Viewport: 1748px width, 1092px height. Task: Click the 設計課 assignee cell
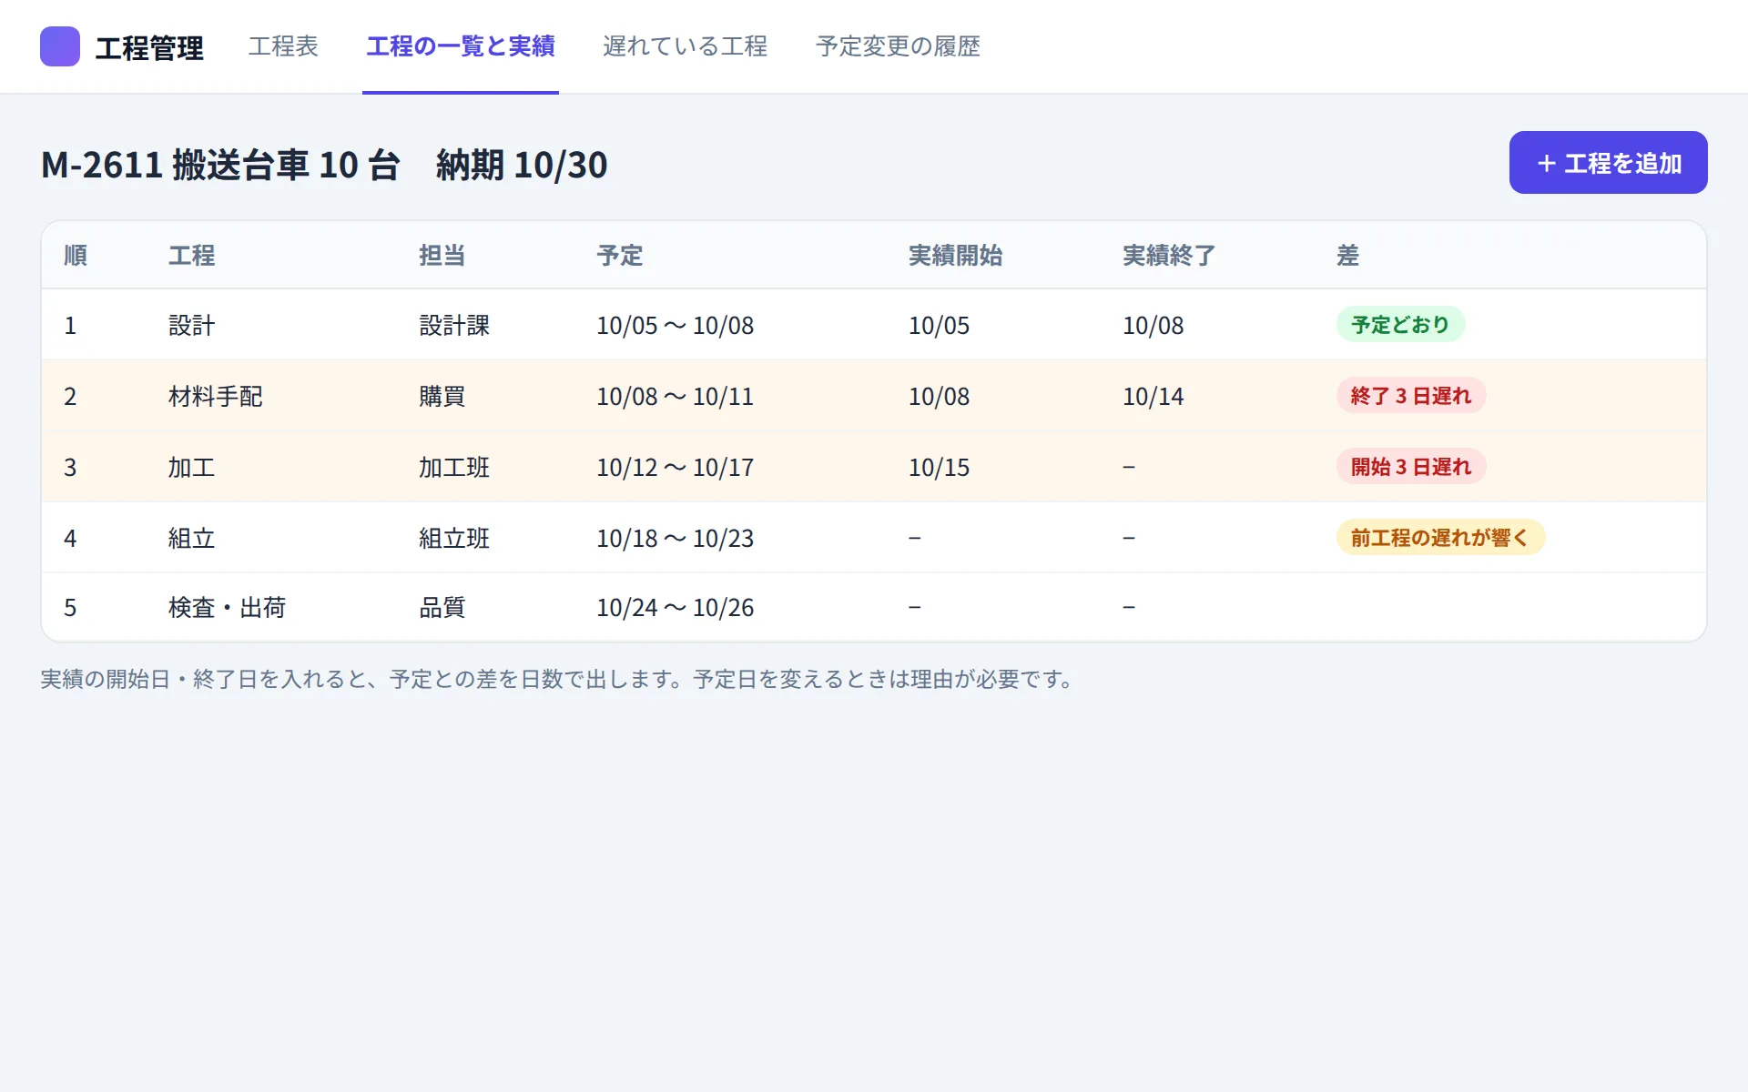pos(454,325)
